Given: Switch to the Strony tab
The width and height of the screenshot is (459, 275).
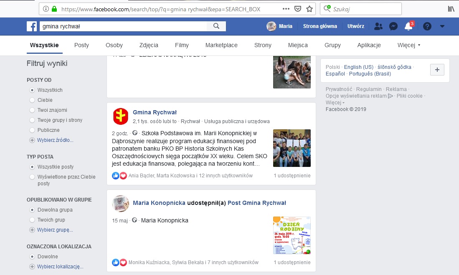Looking at the screenshot, I should point(263,45).
